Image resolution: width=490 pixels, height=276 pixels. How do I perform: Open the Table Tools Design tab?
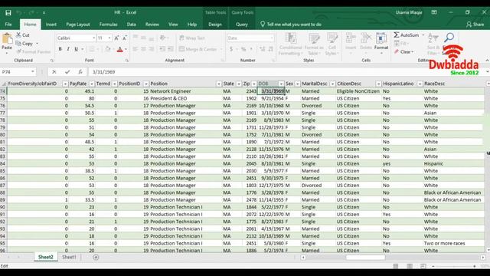tap(215, 24)
